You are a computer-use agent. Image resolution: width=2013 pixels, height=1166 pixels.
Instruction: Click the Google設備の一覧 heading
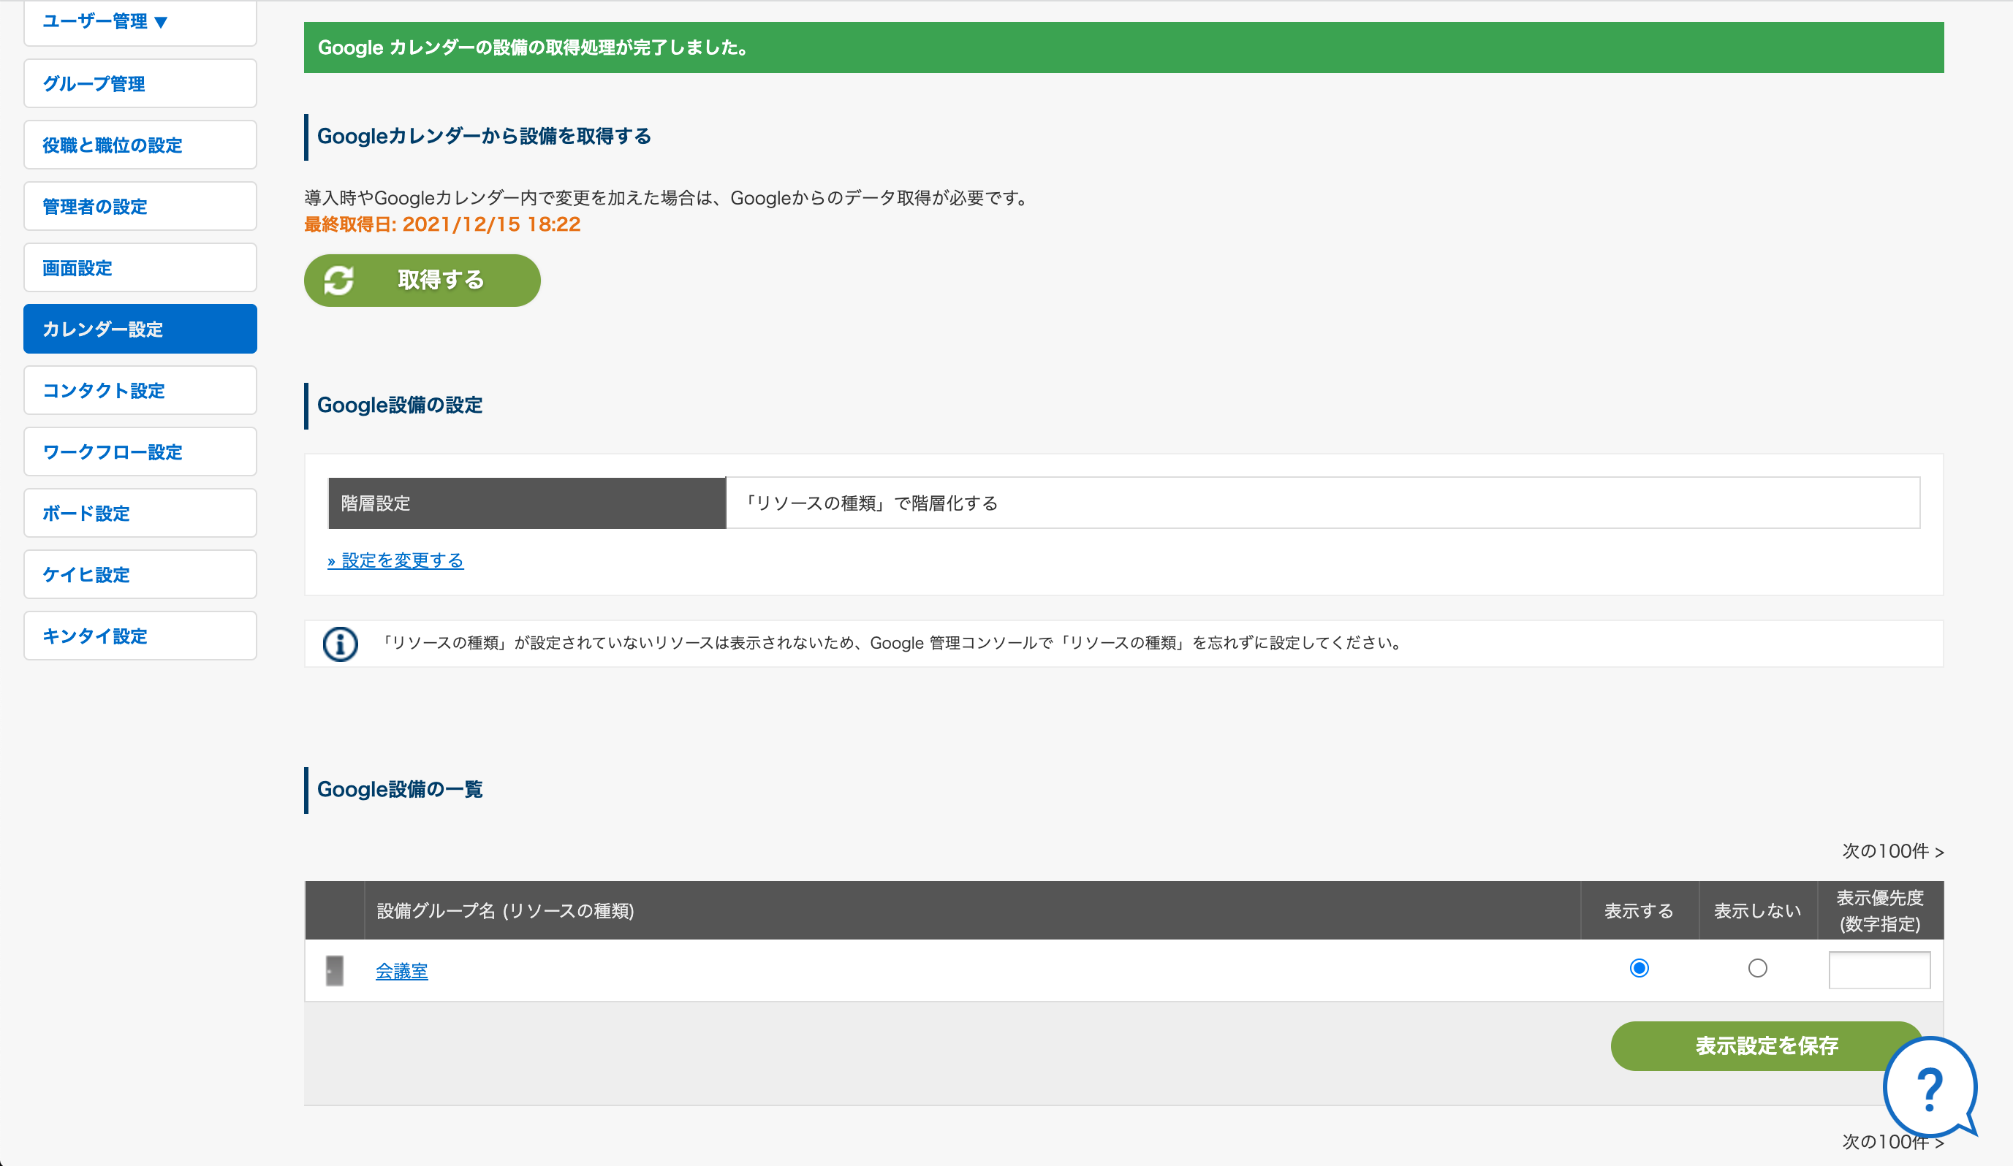401,790
